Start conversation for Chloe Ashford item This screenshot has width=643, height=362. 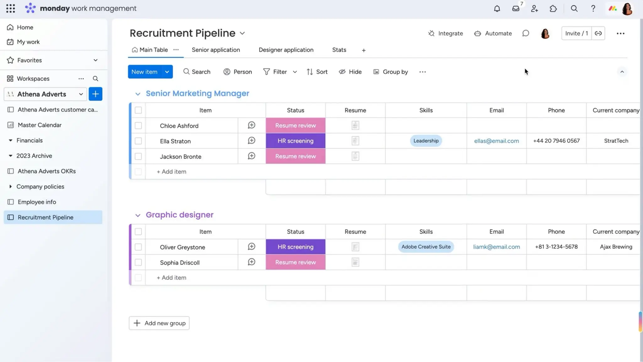[251, 125]
